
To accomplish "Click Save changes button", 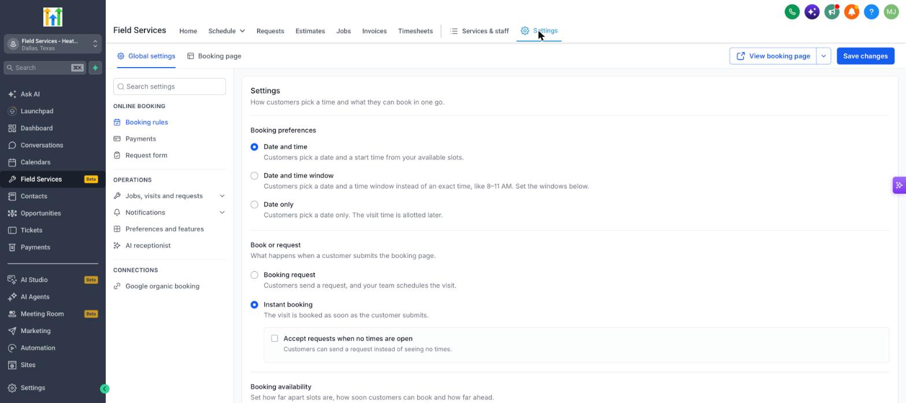I will 865,56.
